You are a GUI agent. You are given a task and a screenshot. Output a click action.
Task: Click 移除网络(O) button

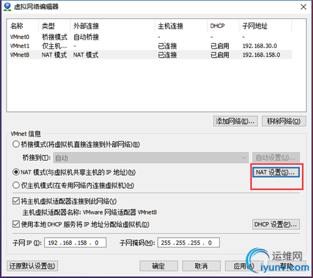click(x=284, y=121)
